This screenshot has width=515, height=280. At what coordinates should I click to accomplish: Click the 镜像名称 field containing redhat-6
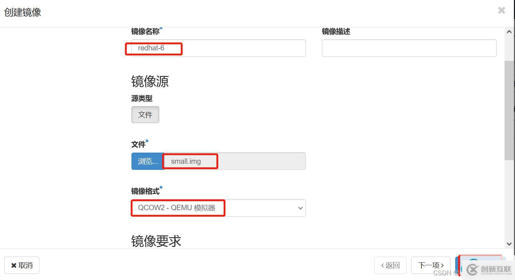click(x=218, y=48)
